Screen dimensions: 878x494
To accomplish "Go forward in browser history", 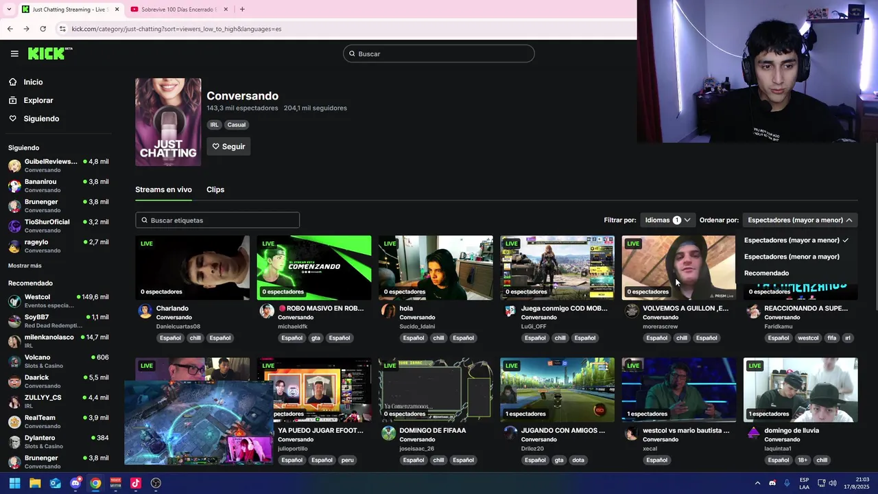I will pyautogui.click(x=26, y=29).
